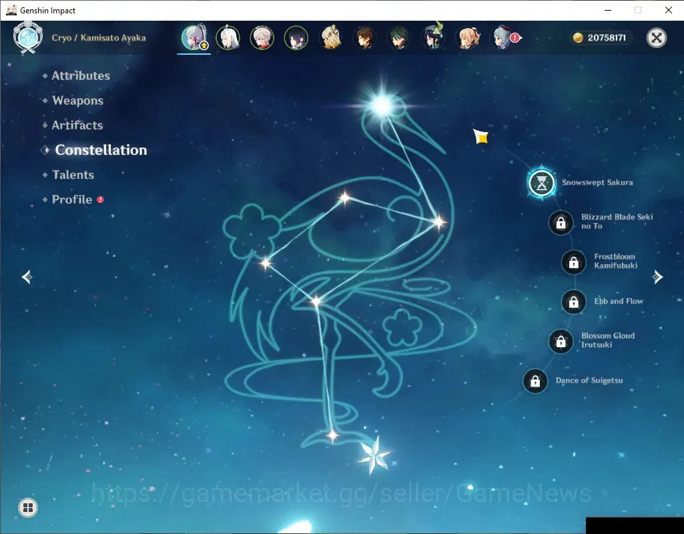Close the Genshin Impact window

tap(668, 10)
